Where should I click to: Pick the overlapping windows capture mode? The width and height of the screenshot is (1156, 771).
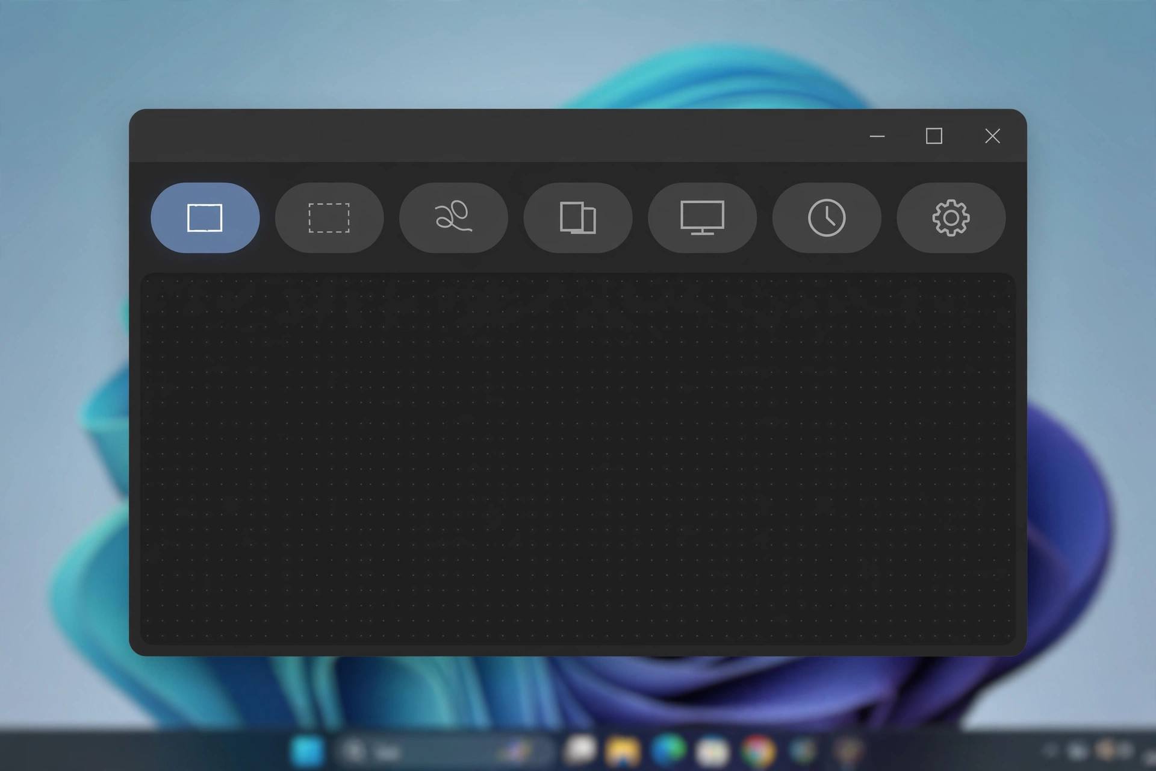point(578,217)
